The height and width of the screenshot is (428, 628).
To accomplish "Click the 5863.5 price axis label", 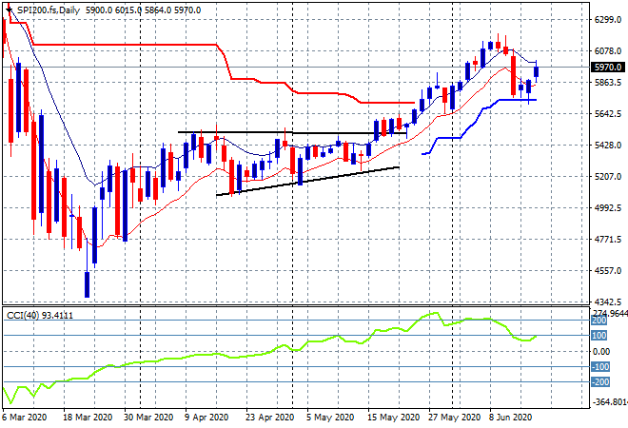I will click(x=608, y=83).
